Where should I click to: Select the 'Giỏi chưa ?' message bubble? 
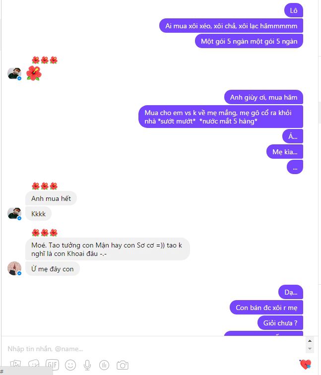tap(280, 323)
